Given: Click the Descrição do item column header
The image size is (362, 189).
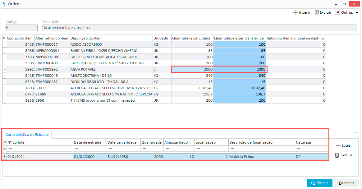Looking at the screenshot, I should click(x=111, y=38).
